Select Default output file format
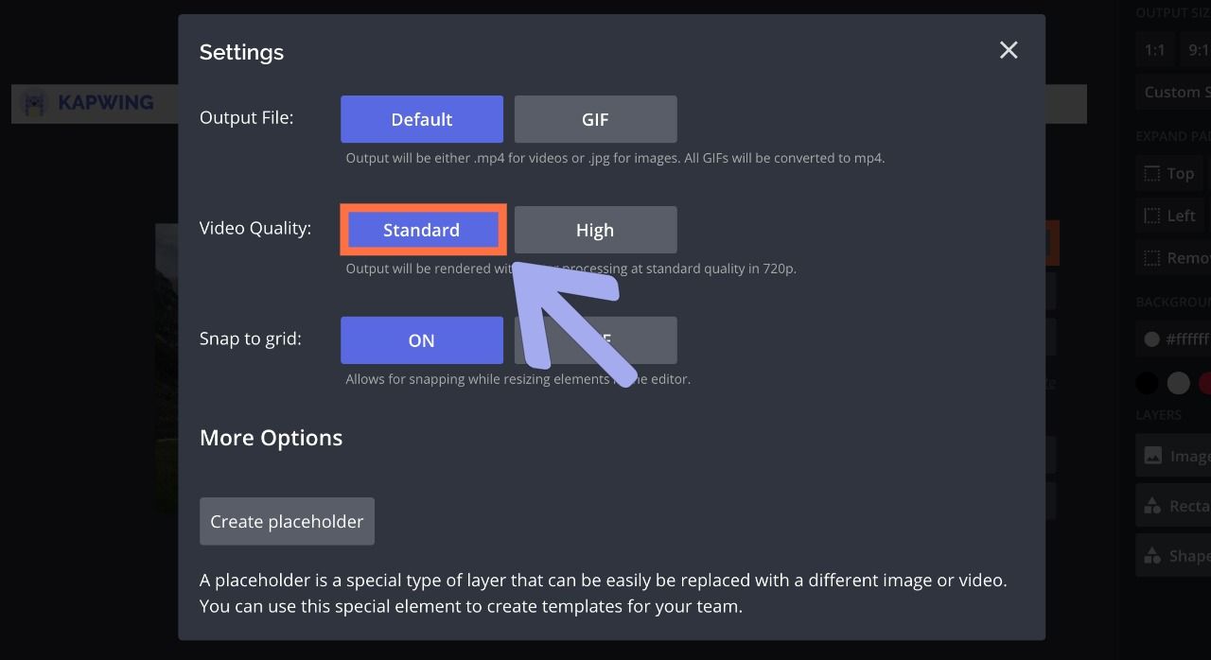This screenshot has width=1211, height=660. tap(422, 119)
